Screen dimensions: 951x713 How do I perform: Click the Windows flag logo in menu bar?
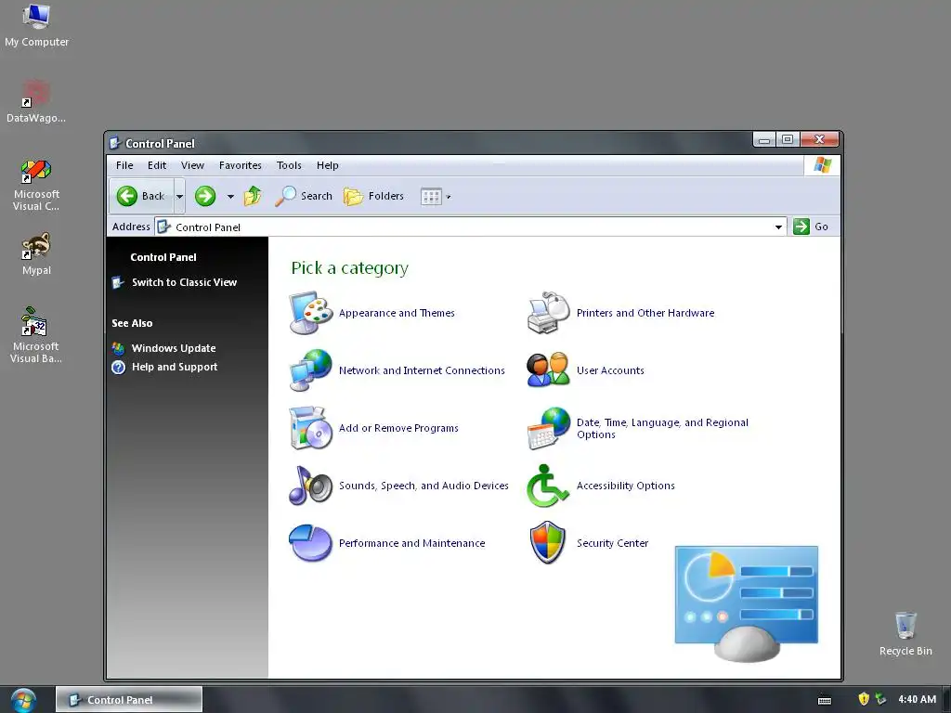point(823,165)
